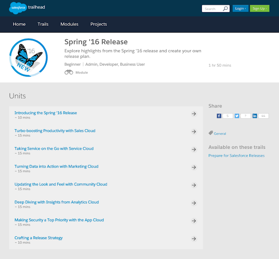Open Deep Diving with Insights from Analytics Cloud
The height and width of the screenshot is (259, 279).
tap(57, 202)
